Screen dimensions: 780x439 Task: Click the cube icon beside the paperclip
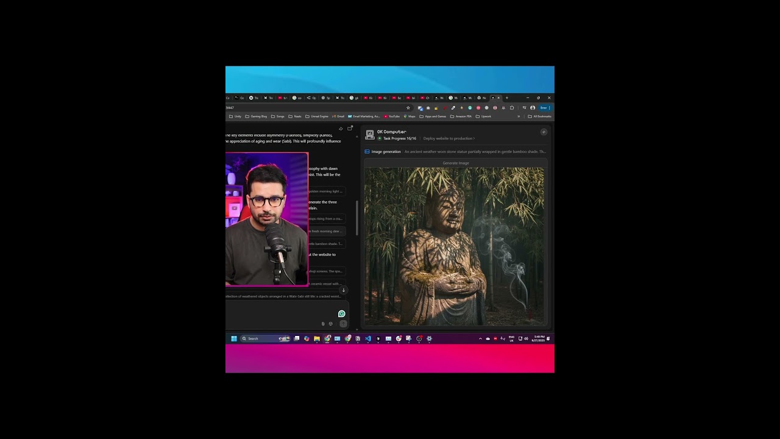[x=331, y=324]
